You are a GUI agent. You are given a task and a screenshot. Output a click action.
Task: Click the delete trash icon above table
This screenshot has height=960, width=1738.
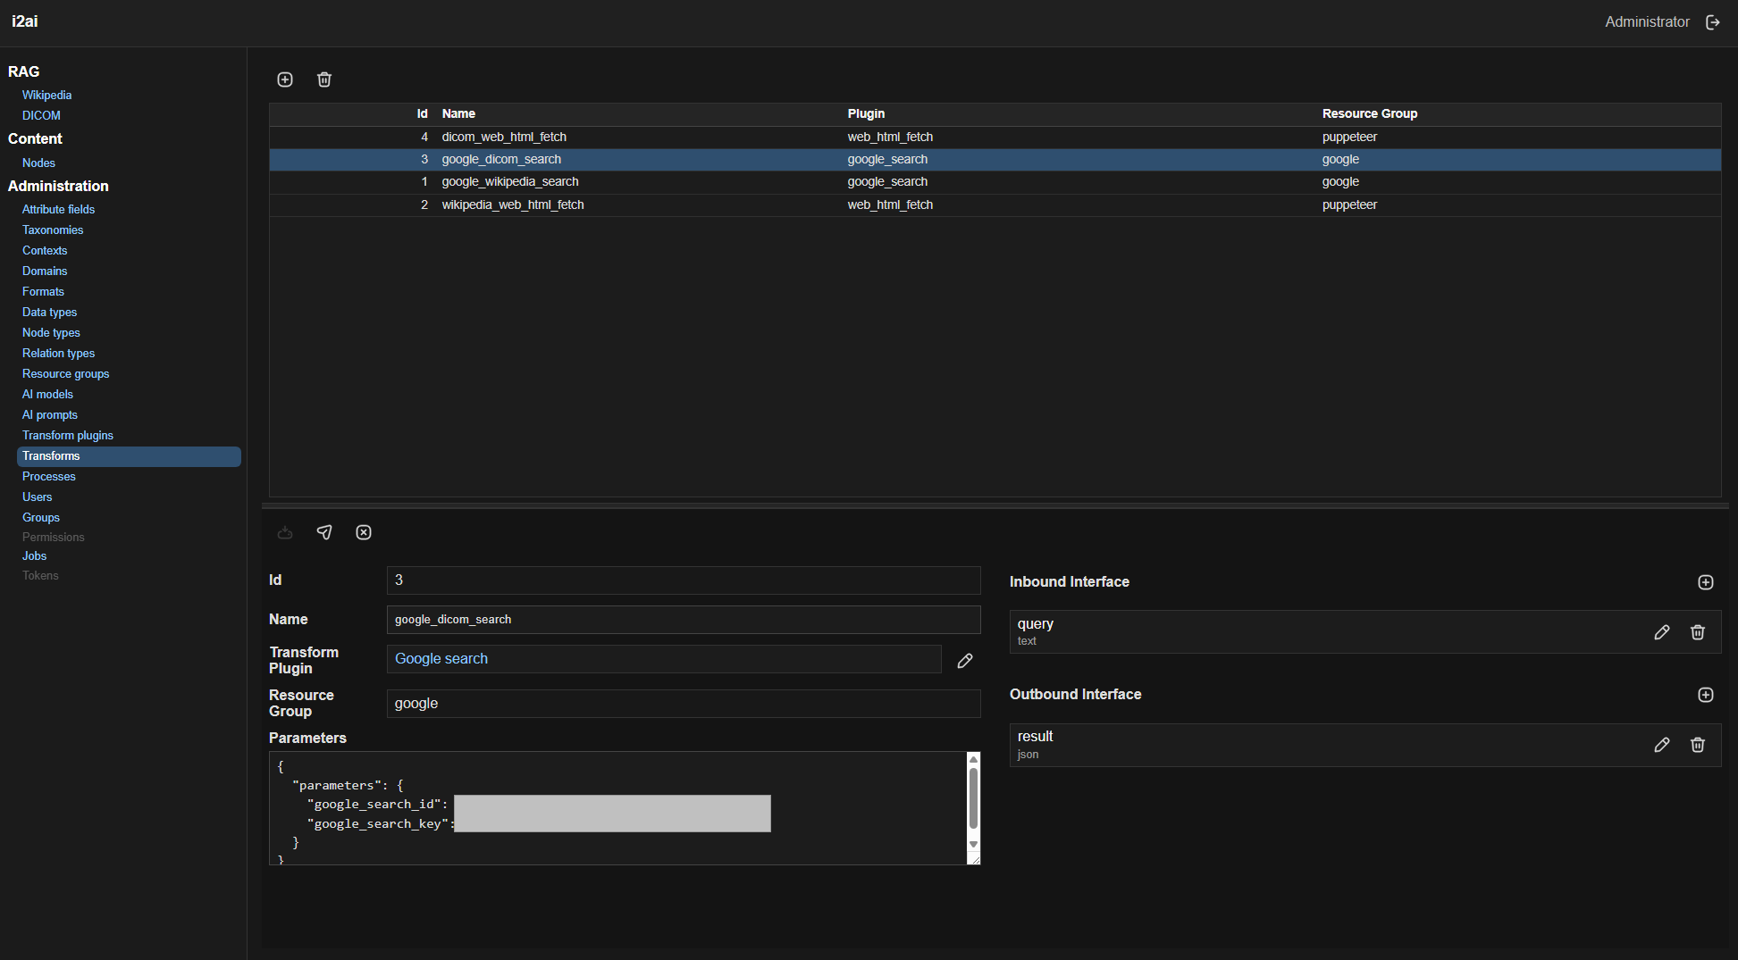coord(324,79)
